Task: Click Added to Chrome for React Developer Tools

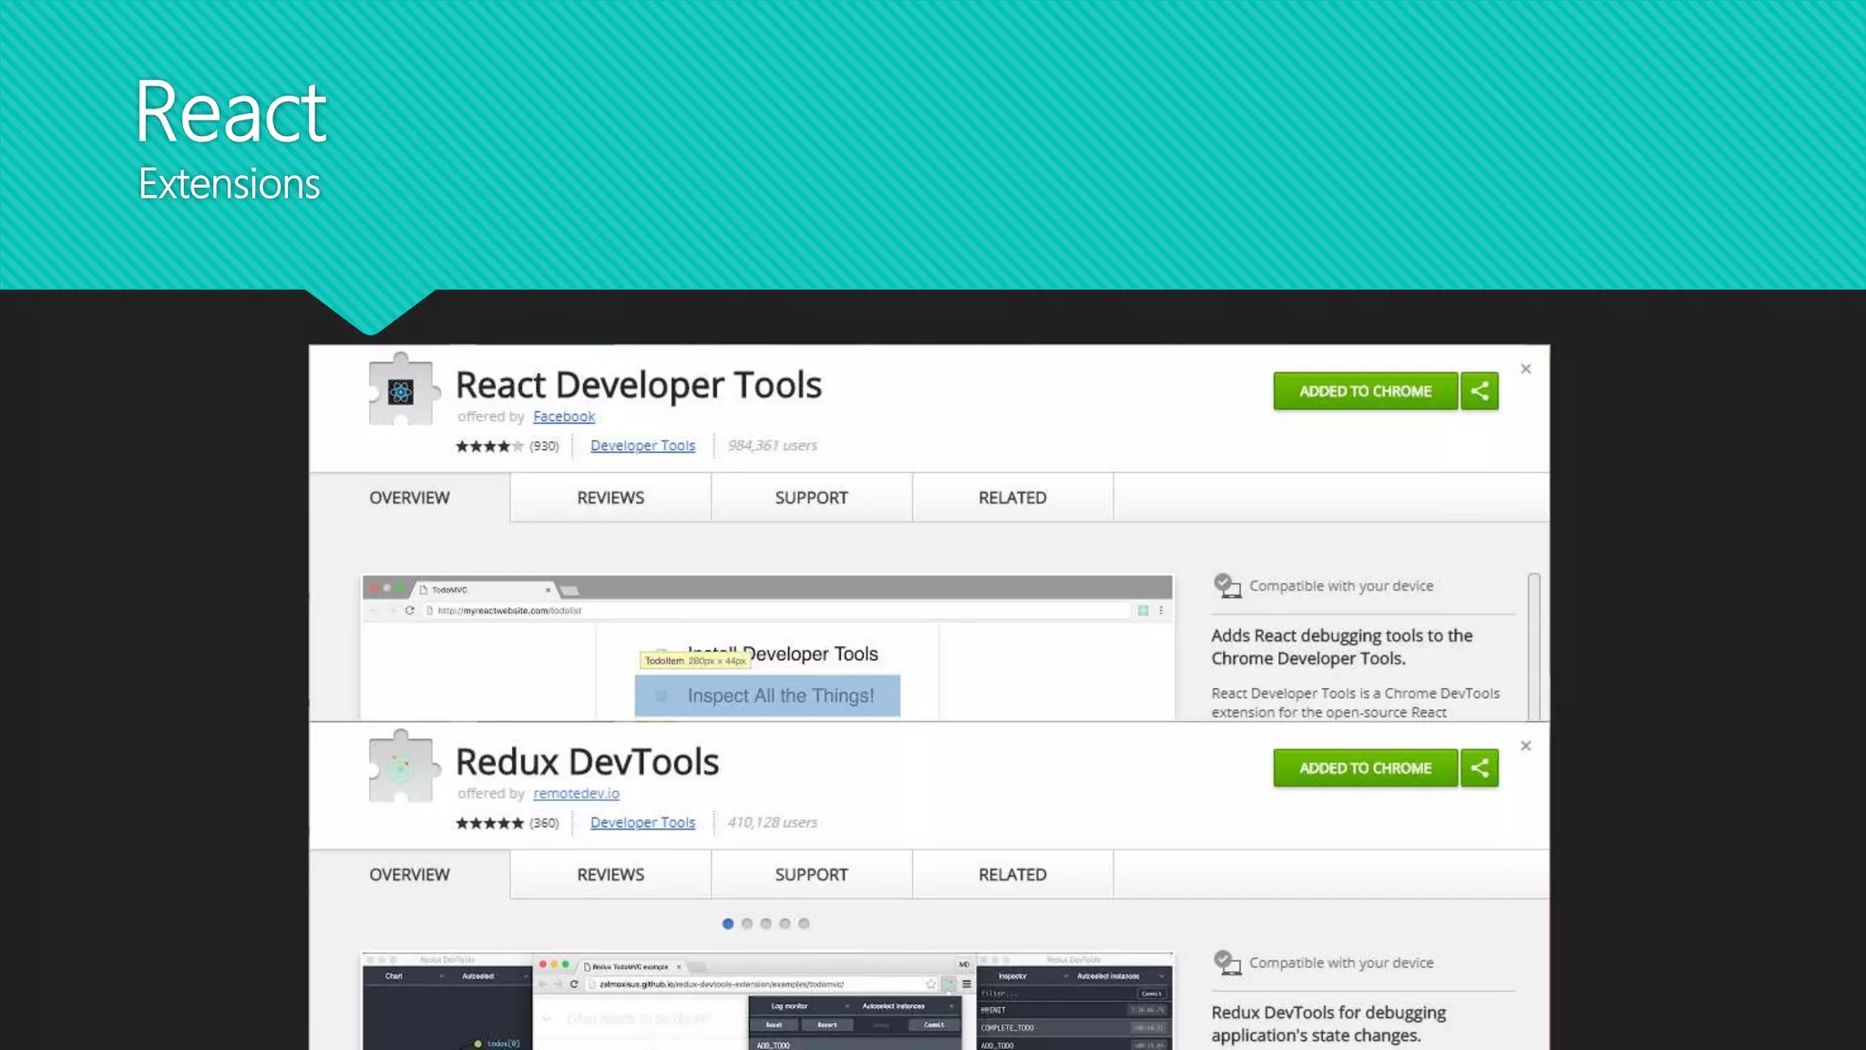Action: [x=1365, y=391]
